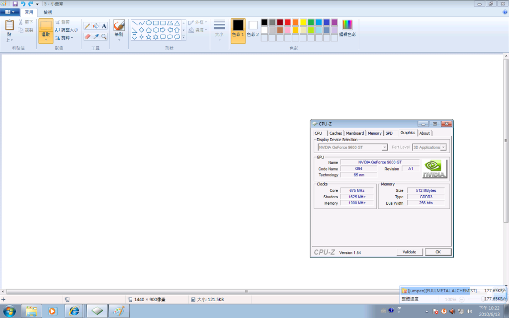The image size is (509, 318).
Task: Open 編輯色彩 edit colors dialog
Action: coord(347,28)
